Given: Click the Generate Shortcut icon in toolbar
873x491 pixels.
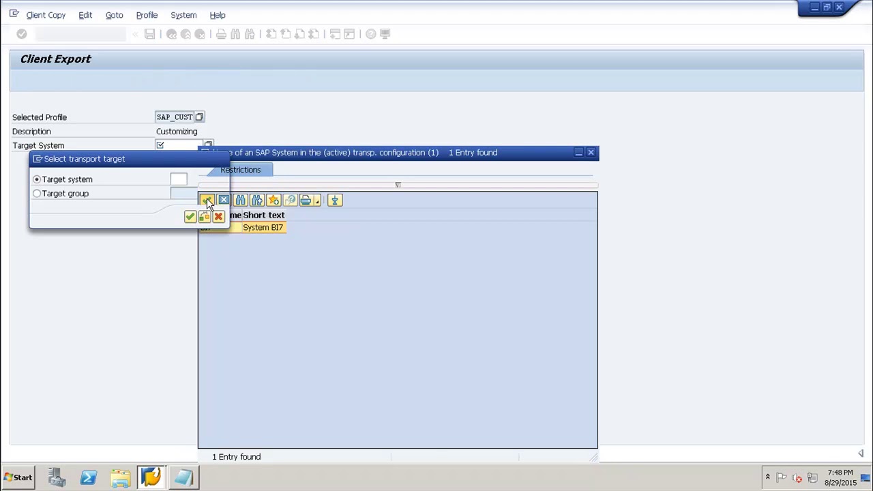Looking at the screenshot, I should pyautogui.click(x=349, y=34).
